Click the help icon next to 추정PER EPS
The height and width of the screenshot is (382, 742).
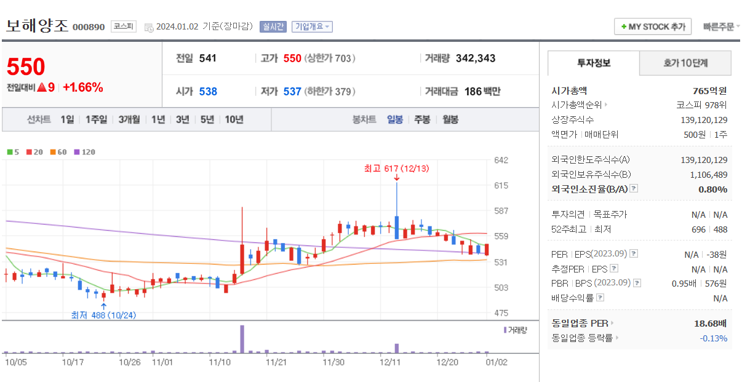coord(613,268)
